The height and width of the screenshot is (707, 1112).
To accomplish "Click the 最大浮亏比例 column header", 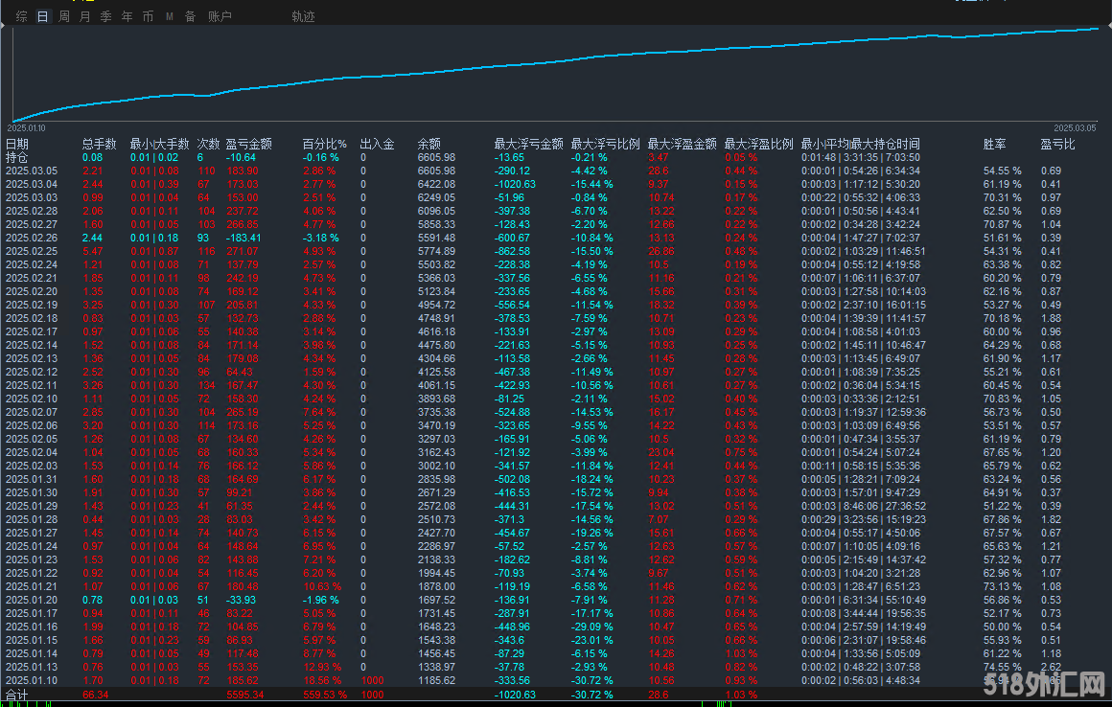I will tap(605, 144).
